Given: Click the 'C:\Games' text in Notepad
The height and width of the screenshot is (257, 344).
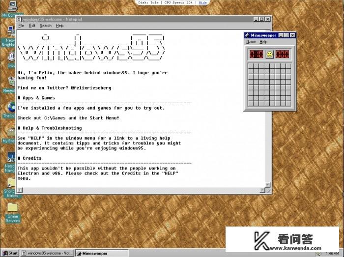Looking at the screenshot, I should (55, 118).
